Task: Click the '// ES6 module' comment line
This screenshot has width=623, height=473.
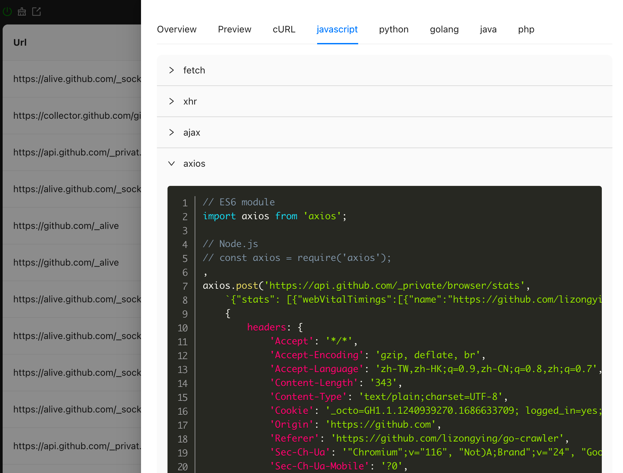Action: coord(239,202)
